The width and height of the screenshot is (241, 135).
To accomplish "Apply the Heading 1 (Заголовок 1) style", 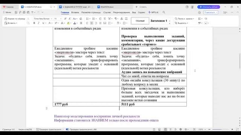I will click(159, 21).
